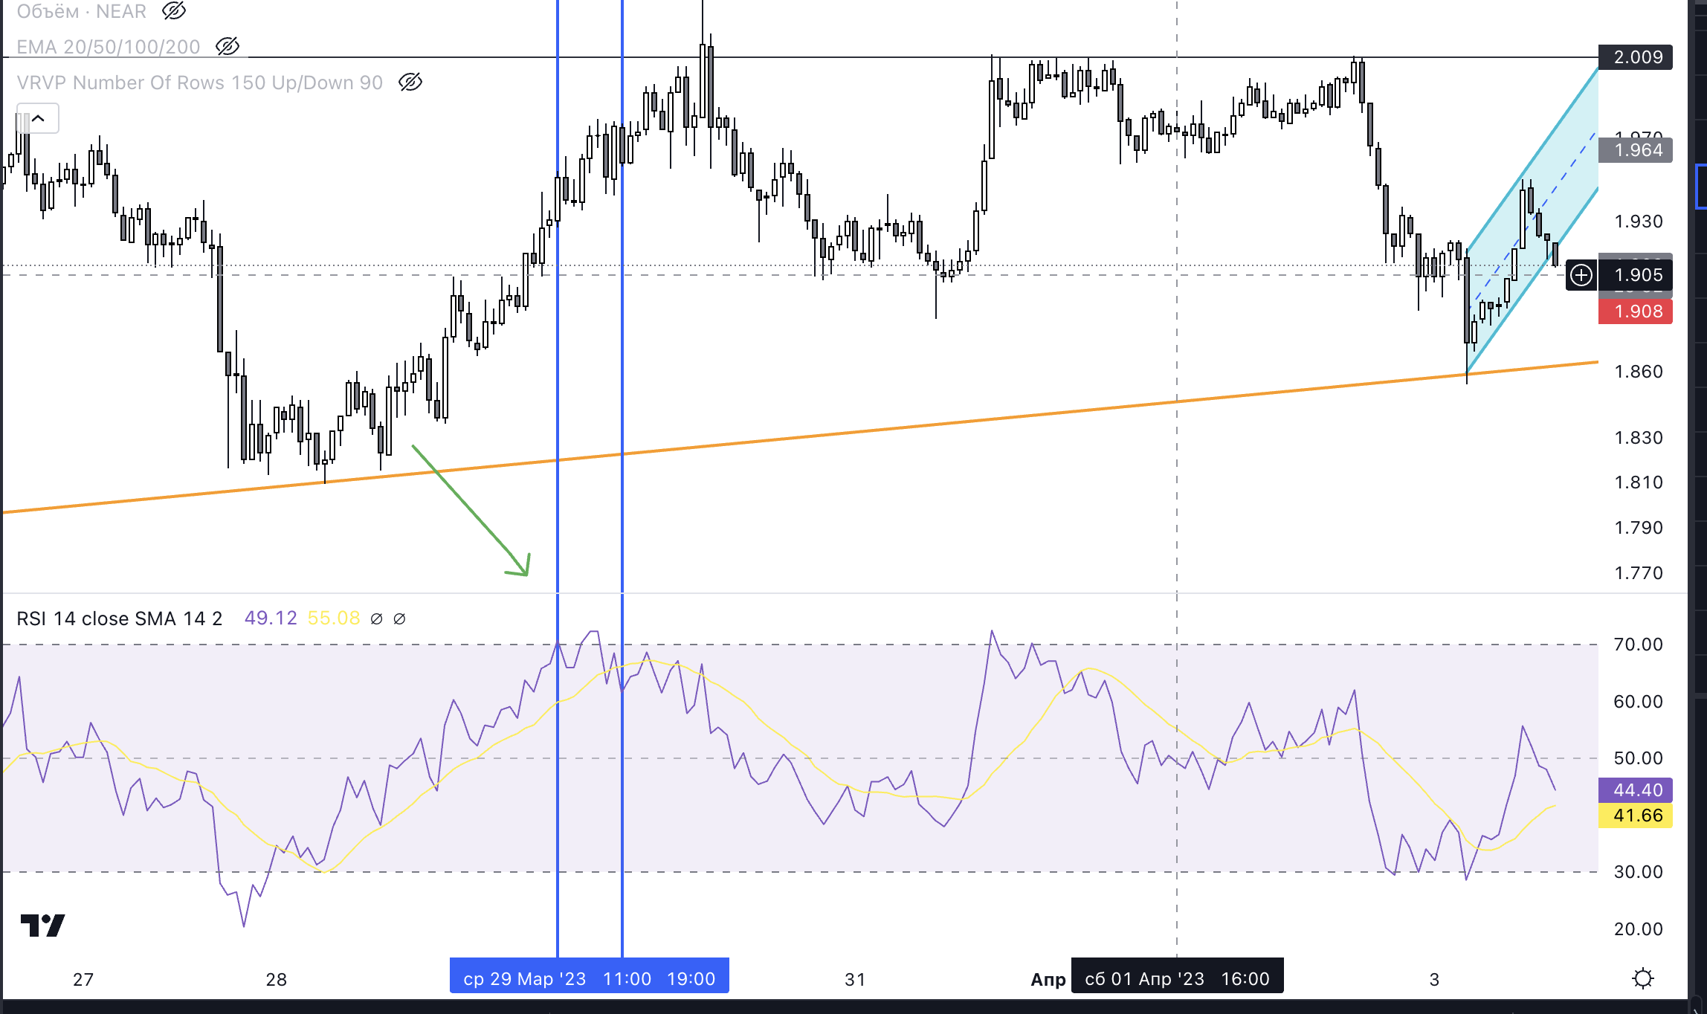1707x1014 pixels.
Task: Click the purple 44.40 RSI value label
Action: click(1636, 790)
